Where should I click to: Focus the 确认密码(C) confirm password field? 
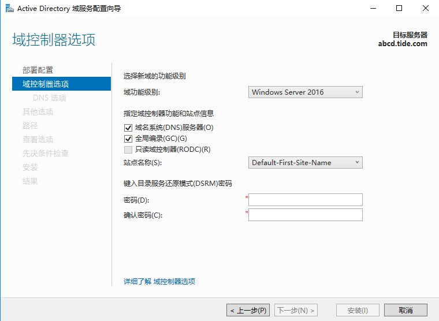pos(306,215)
